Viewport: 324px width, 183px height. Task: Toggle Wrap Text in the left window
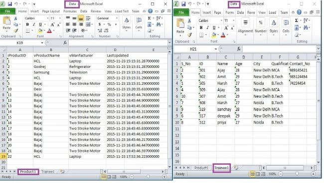click(x=88, y=18)
